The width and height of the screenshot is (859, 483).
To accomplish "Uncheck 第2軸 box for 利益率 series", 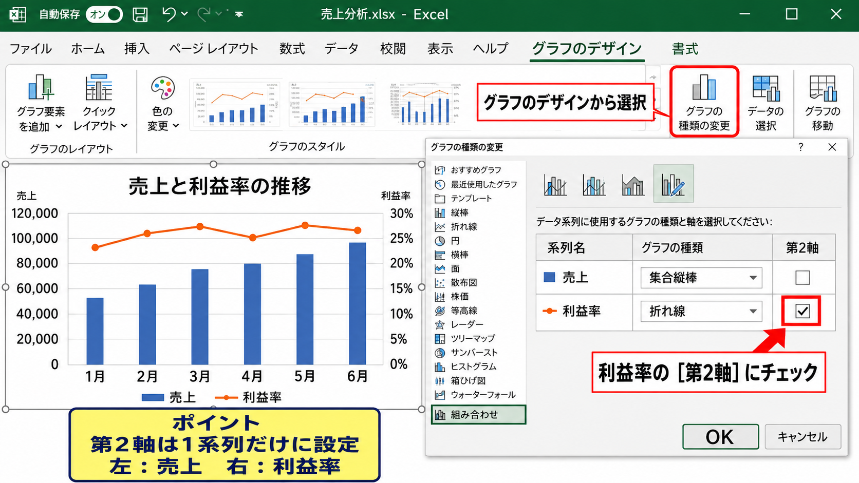I will (x=802, y=311).
